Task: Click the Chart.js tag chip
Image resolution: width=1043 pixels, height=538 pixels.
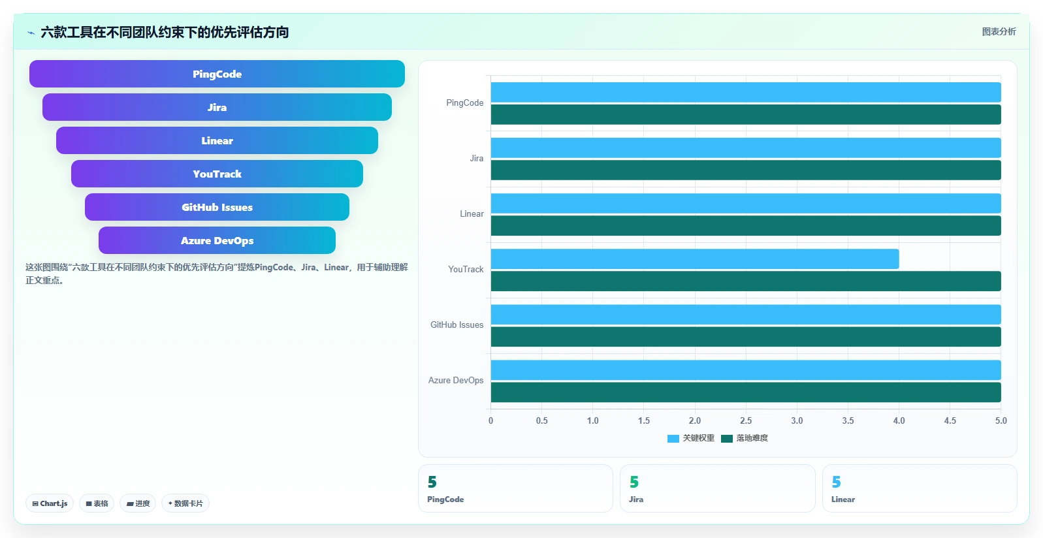Action: (x=50, y=503)
